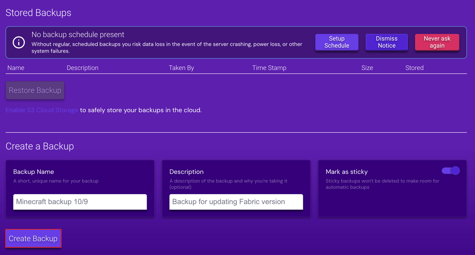
Task: Click the circular info icon on the notice
Action: (18, 42)
